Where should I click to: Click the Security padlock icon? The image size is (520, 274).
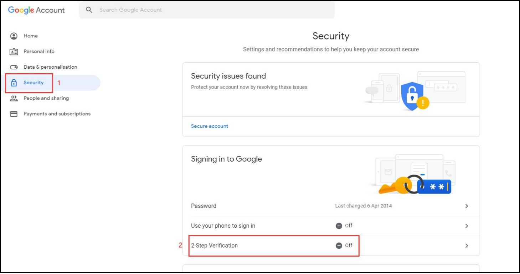click(14, 83)
